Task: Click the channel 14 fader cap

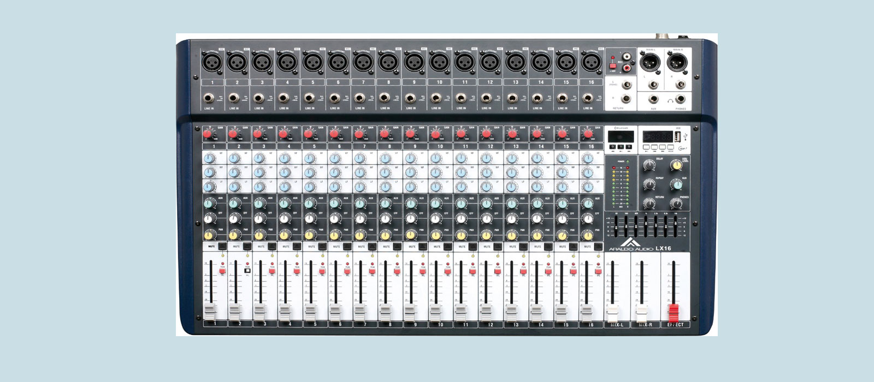Action: (x=536, y=313)
